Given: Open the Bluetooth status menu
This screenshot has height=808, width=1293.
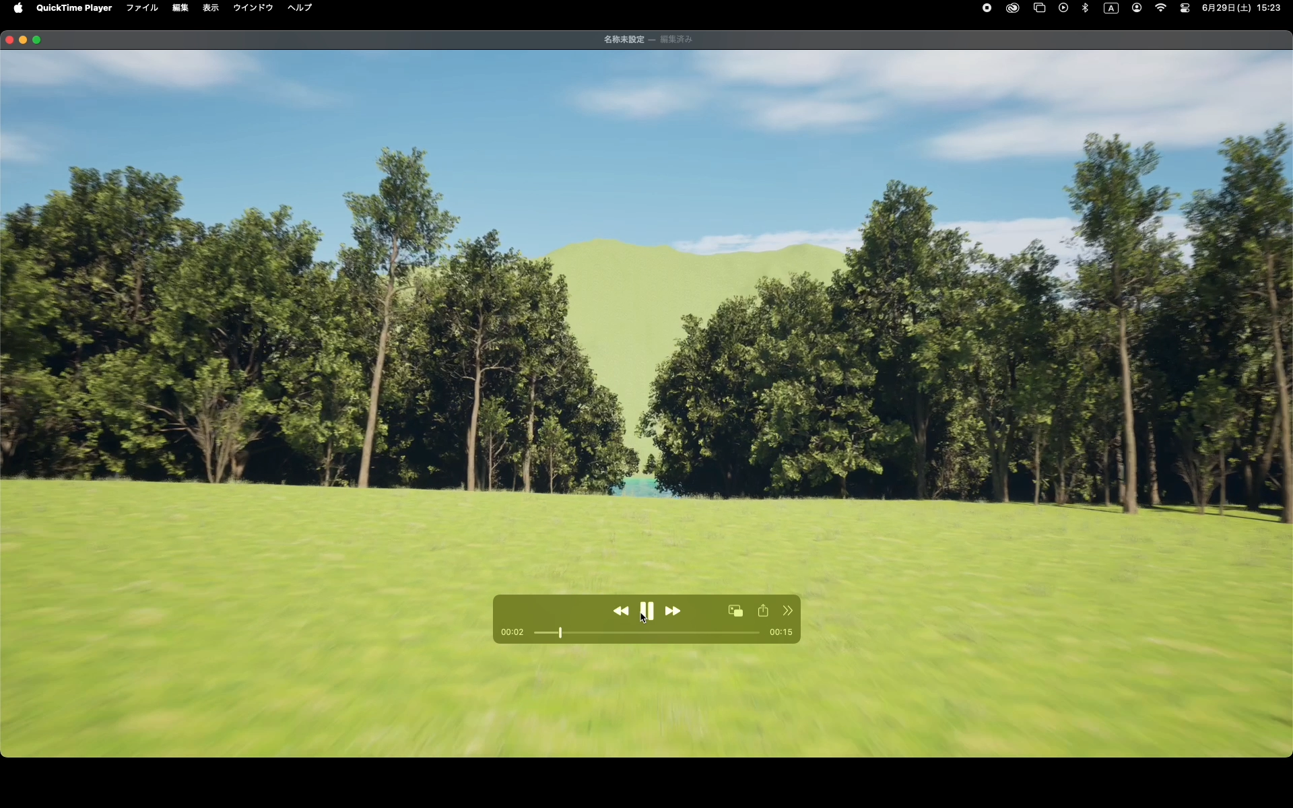Looking at the screenshot, I should 1085,8.
